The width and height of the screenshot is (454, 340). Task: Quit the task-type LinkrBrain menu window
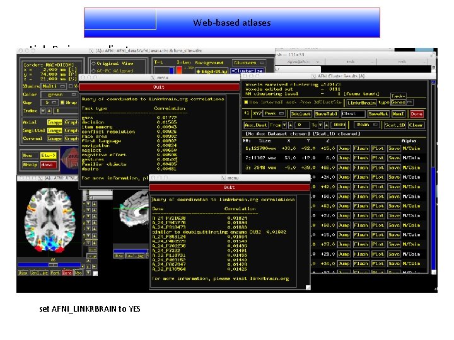point(159,87)
